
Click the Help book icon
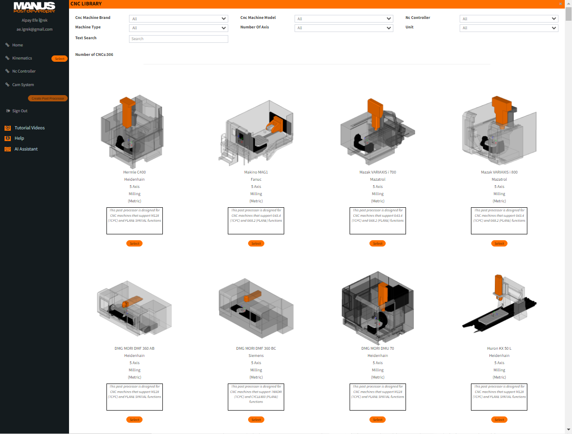tap(8, 138)
